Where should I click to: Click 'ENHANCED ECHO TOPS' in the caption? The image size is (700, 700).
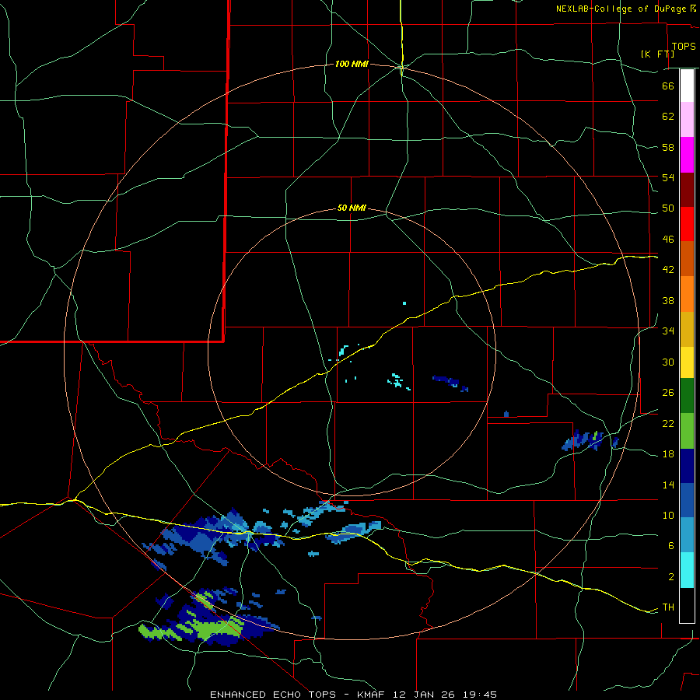(272, 695)
